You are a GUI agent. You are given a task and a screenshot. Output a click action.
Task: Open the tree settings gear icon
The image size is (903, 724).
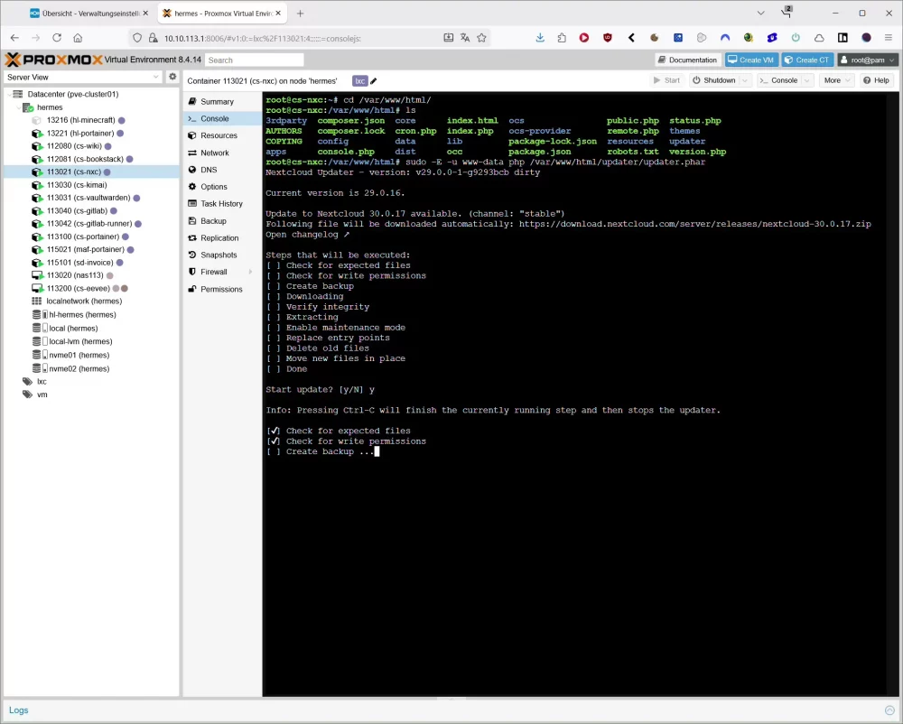click(x=172, y=77)
